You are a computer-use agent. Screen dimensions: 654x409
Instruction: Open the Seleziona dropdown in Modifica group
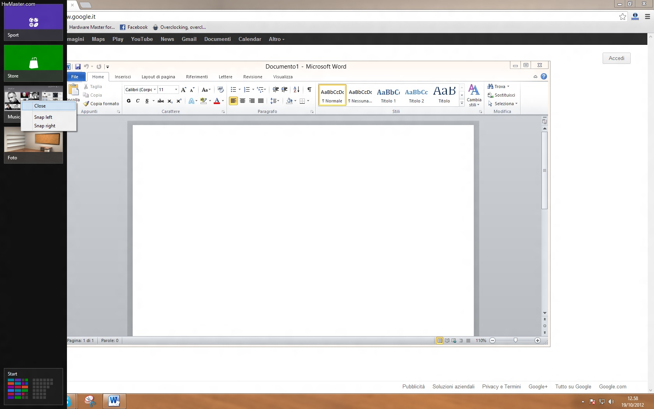pyautogui.click(x=503, y=104)
